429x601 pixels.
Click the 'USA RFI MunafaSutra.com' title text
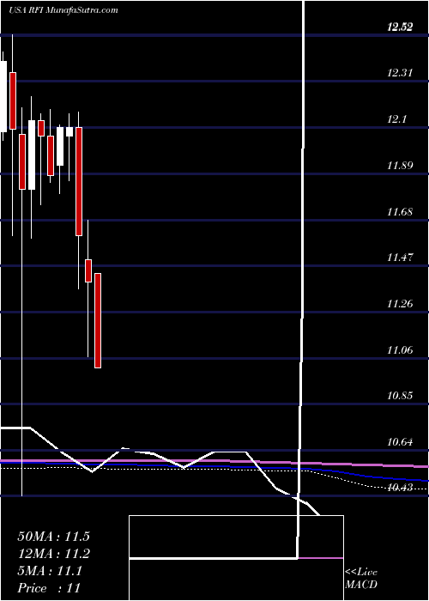(x=63, y=10)
